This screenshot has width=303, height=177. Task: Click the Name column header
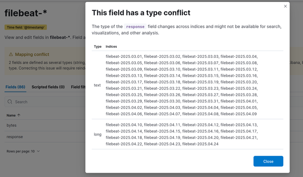pyautogui.click(x=11, y=115)
